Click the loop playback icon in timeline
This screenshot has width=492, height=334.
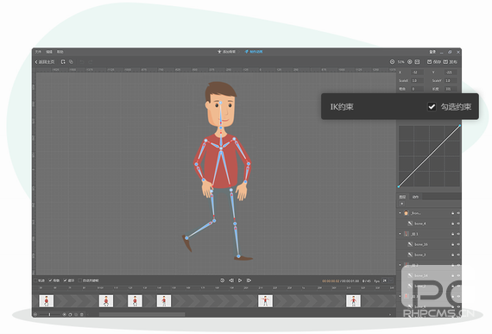tap(222, 280)
